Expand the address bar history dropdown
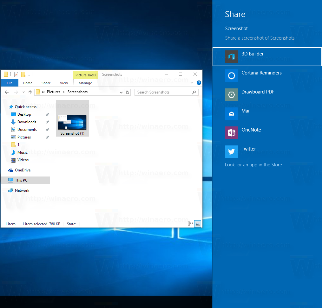The image size is (322, 308). click(121, 92)
